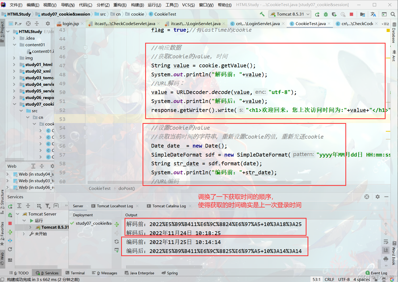Click the locate-file target icon in Project panel
Viewport: 398px width, 282px height.
click(x=28, y=23)
